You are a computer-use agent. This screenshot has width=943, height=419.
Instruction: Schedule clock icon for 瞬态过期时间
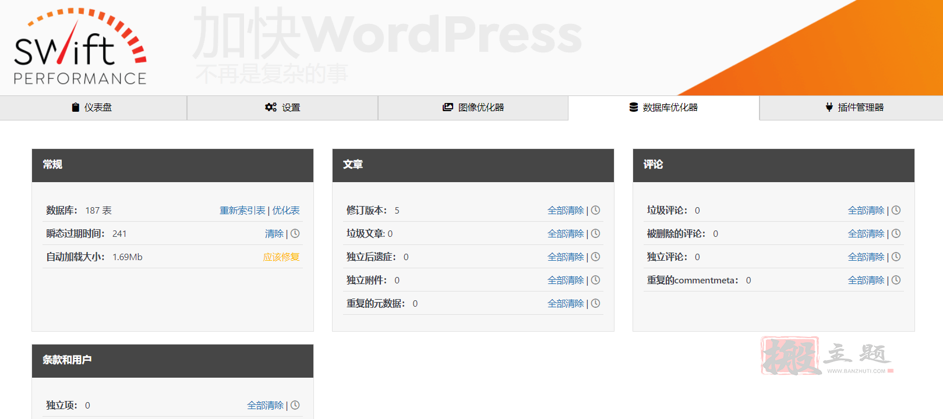pyautogui.click(x=295, y=233)
